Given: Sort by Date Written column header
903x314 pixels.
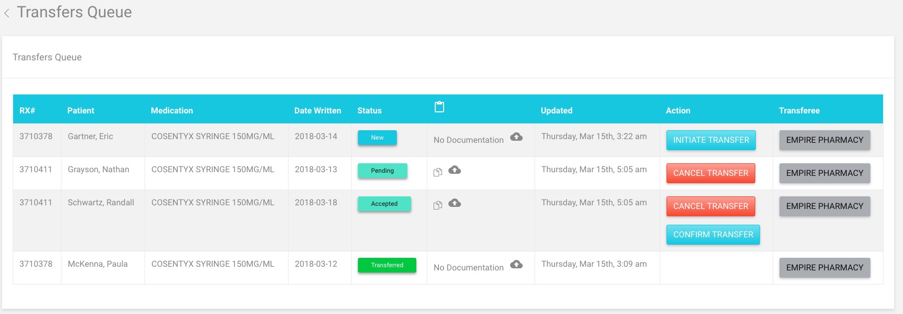Looking at the screenshot, I should (x=317, y=111).
